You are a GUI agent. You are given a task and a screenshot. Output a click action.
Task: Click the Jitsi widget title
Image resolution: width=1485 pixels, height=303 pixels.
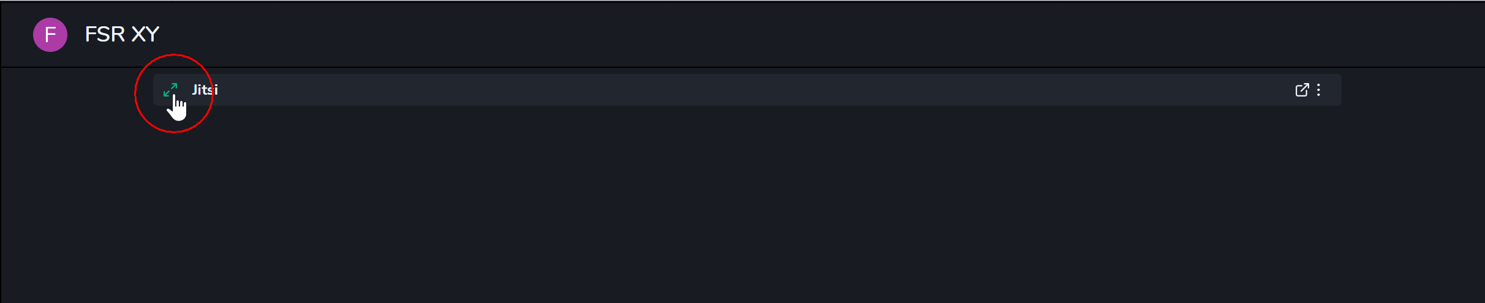pyautogui.click(x=205, y=90)
